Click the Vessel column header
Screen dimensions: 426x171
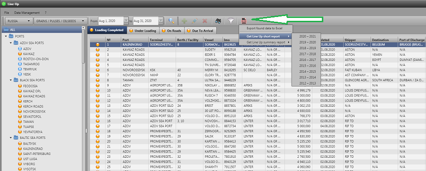click(213, 40)
